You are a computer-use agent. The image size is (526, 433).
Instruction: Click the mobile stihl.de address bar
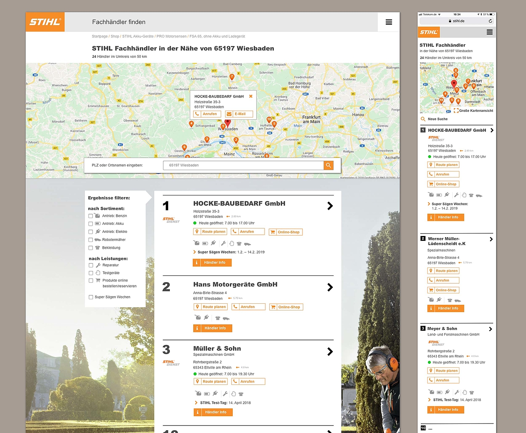(457, 21)
